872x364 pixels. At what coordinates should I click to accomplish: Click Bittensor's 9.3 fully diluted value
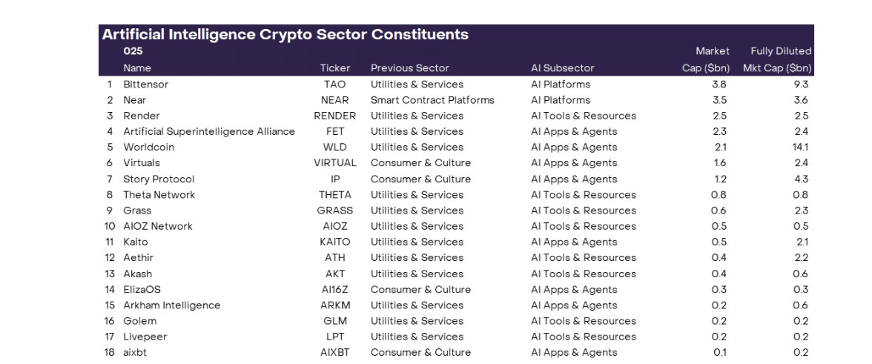tap(802, 85)
